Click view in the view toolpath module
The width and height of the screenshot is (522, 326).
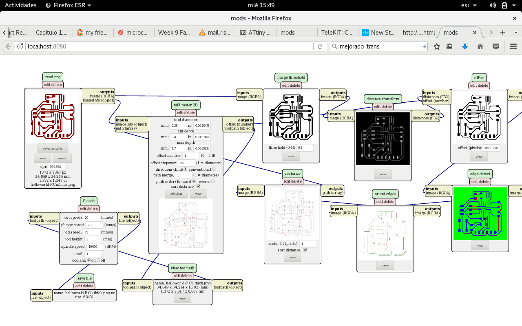pyautogui.click(x=182, y=298)
